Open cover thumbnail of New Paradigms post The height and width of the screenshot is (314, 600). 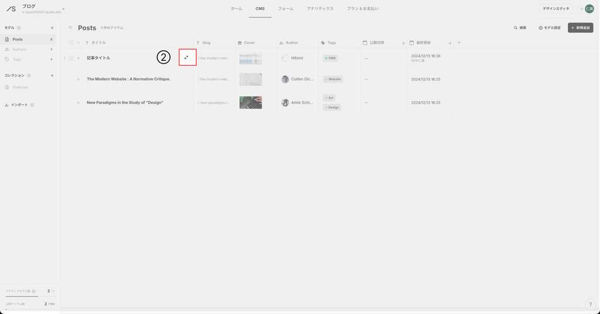tap(250, 103)
